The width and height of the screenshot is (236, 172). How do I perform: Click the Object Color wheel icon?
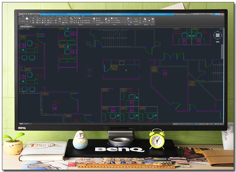point(109,18)
